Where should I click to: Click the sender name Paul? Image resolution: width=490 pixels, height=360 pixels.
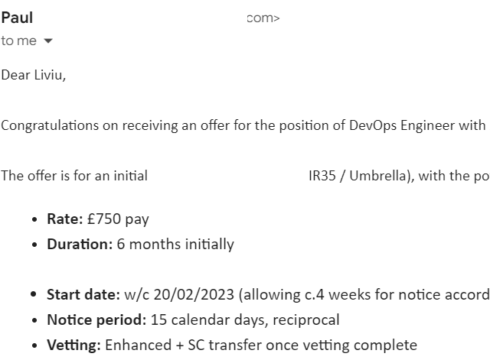[x=17, y=18]
